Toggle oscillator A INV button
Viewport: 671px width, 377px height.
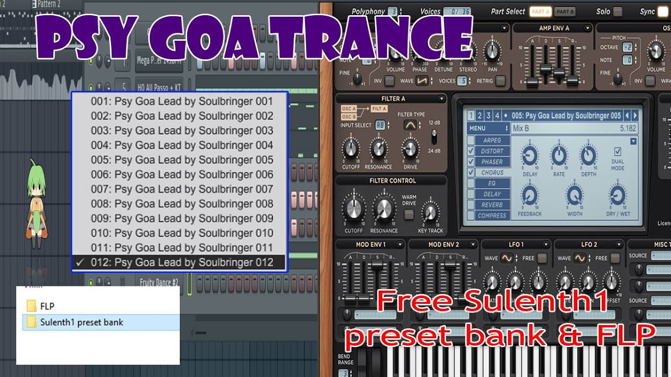pos(389,81)
